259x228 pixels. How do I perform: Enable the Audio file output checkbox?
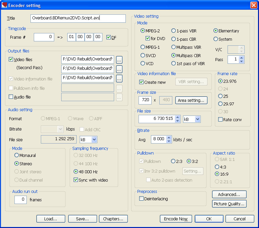(x=11, y=97)
